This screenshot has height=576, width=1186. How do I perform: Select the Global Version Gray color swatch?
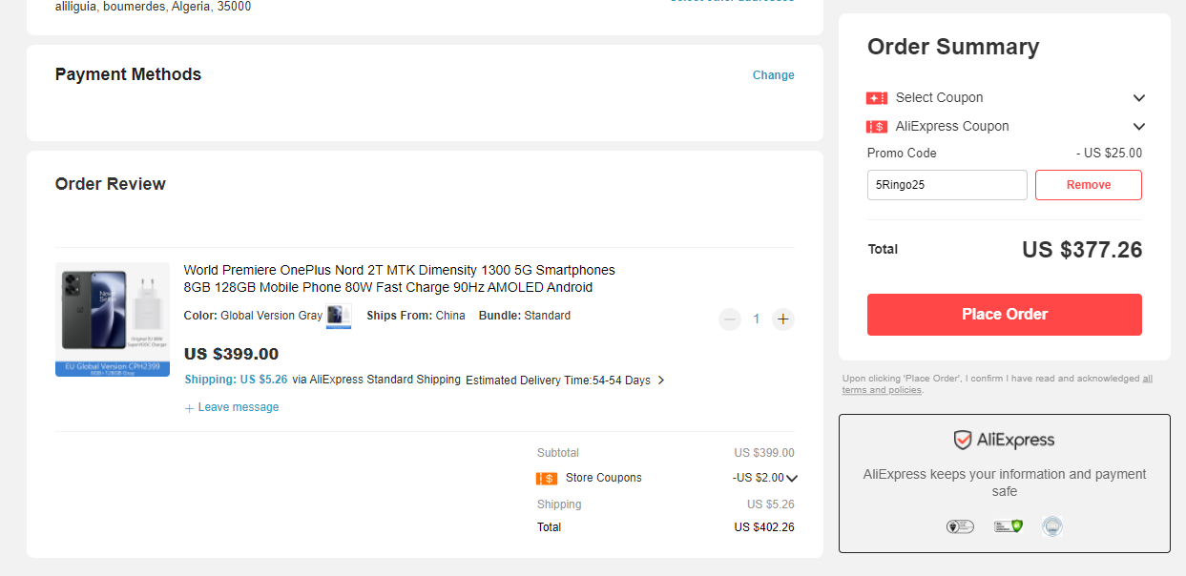pyautogui.click(x=339, y=317)
